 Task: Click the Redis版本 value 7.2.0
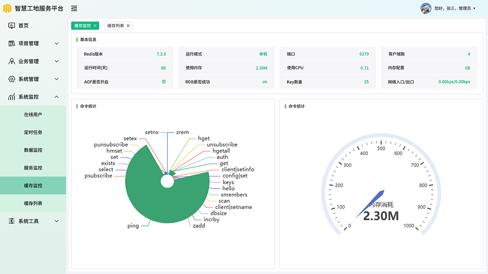click(x=161, y=54)
